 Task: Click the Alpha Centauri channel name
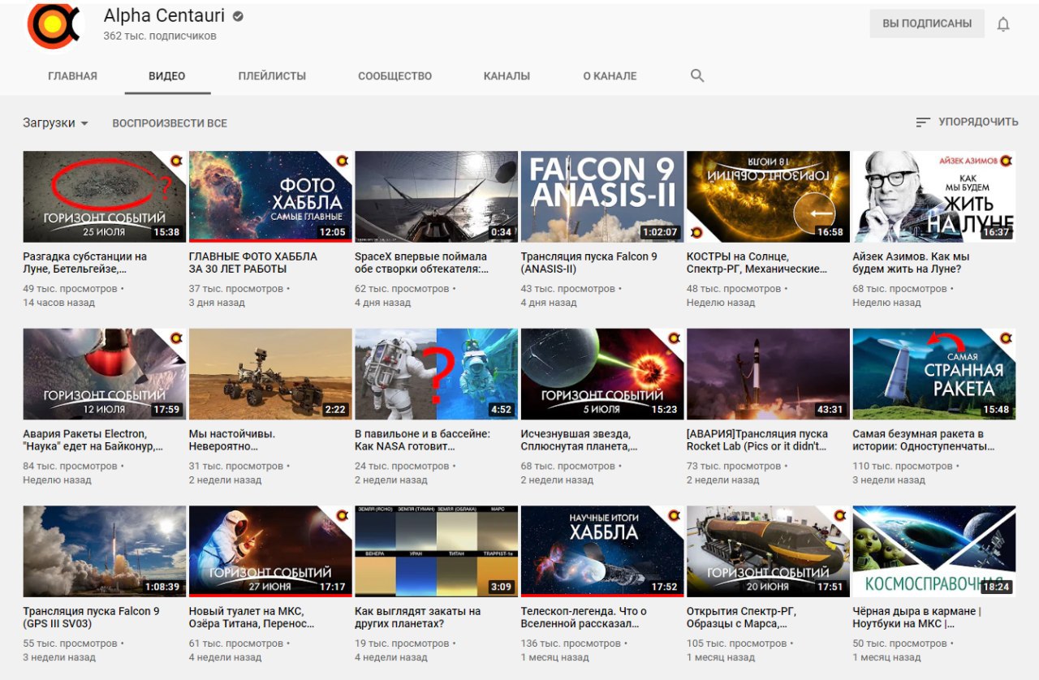coord(165,16)
